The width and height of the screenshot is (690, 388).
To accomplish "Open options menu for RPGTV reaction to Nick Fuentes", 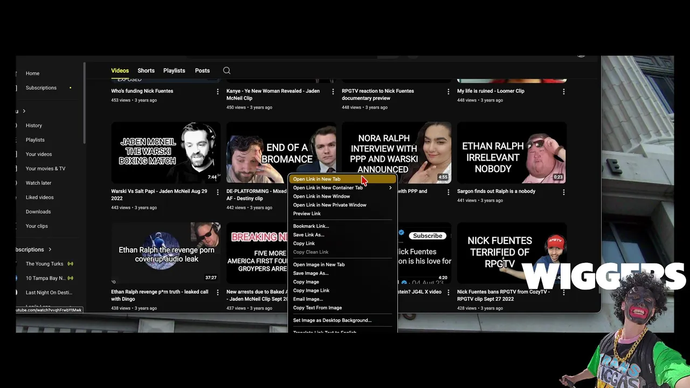I will 448,92.
